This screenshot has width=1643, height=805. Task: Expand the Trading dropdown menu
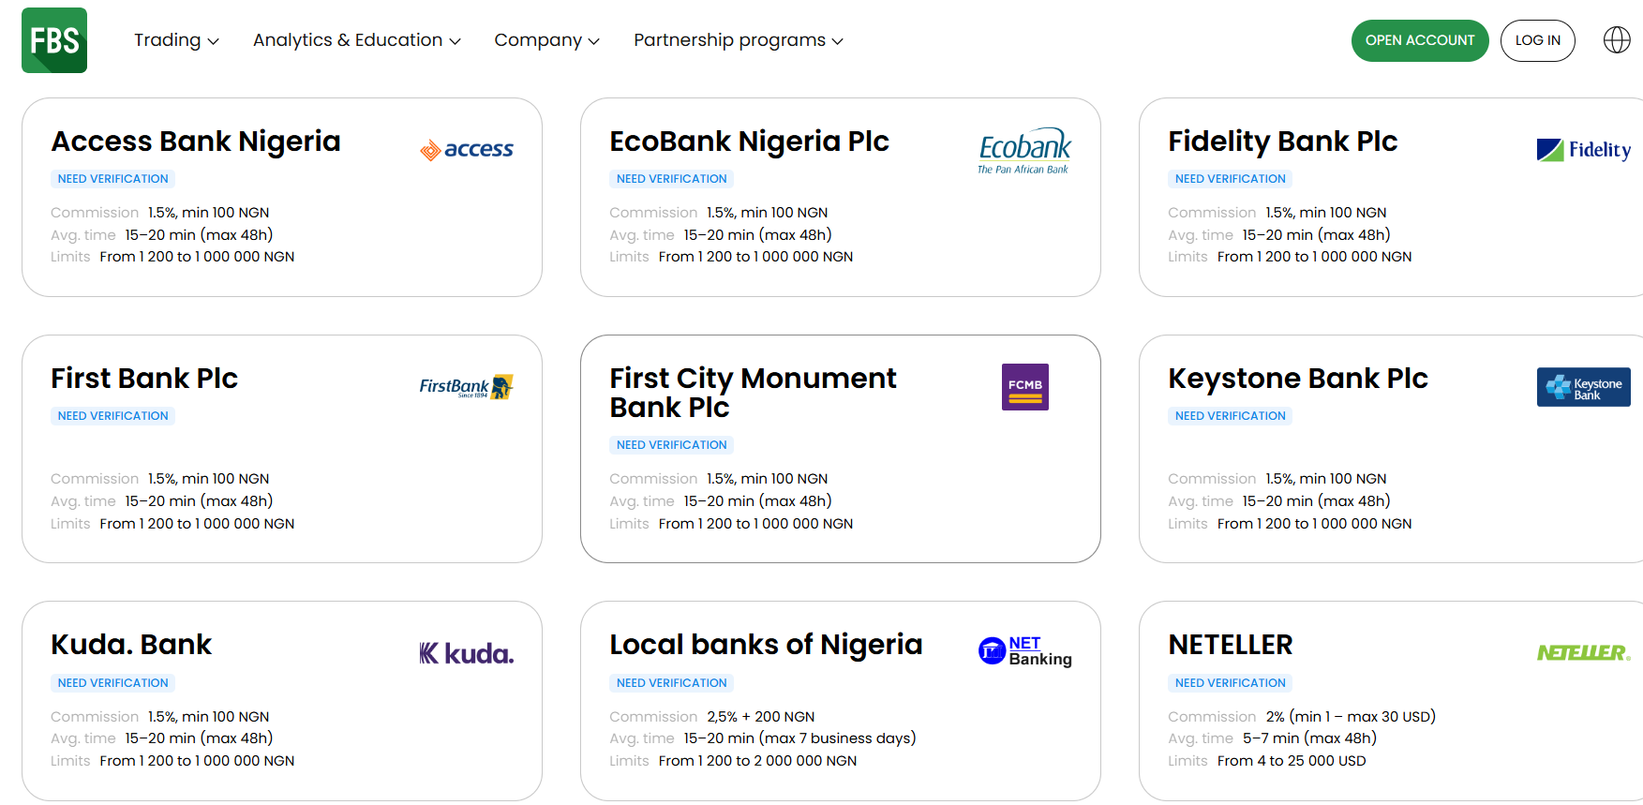[x=176, y=40]
